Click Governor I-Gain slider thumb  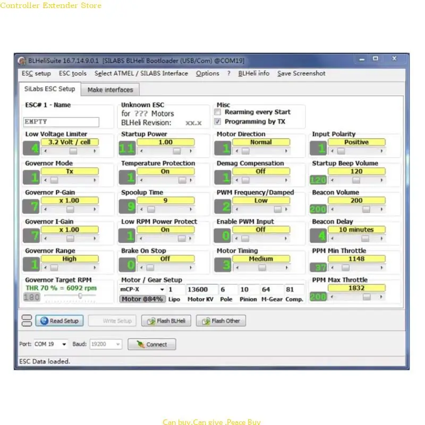point(70,239)
